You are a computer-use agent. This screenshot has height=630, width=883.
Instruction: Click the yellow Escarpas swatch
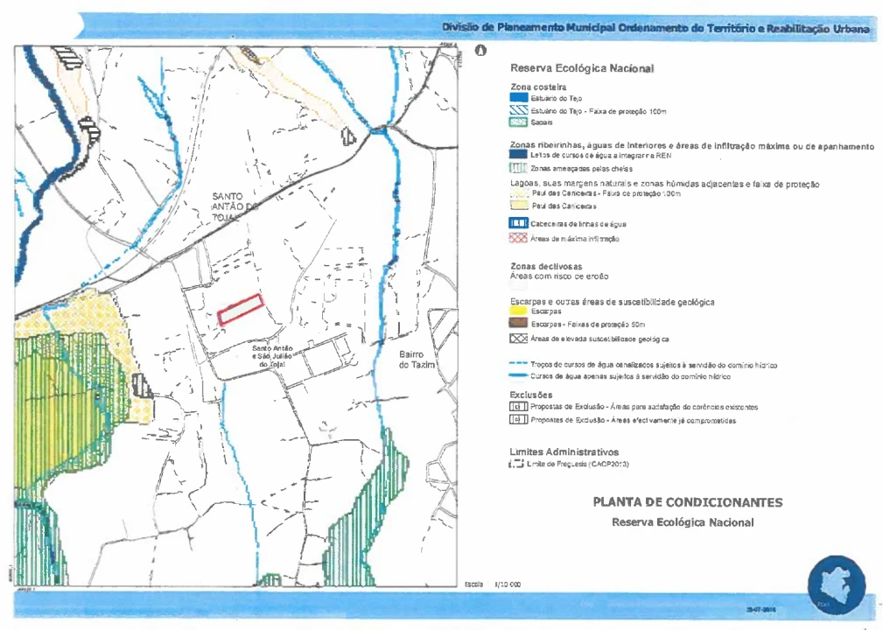point(518,311)
